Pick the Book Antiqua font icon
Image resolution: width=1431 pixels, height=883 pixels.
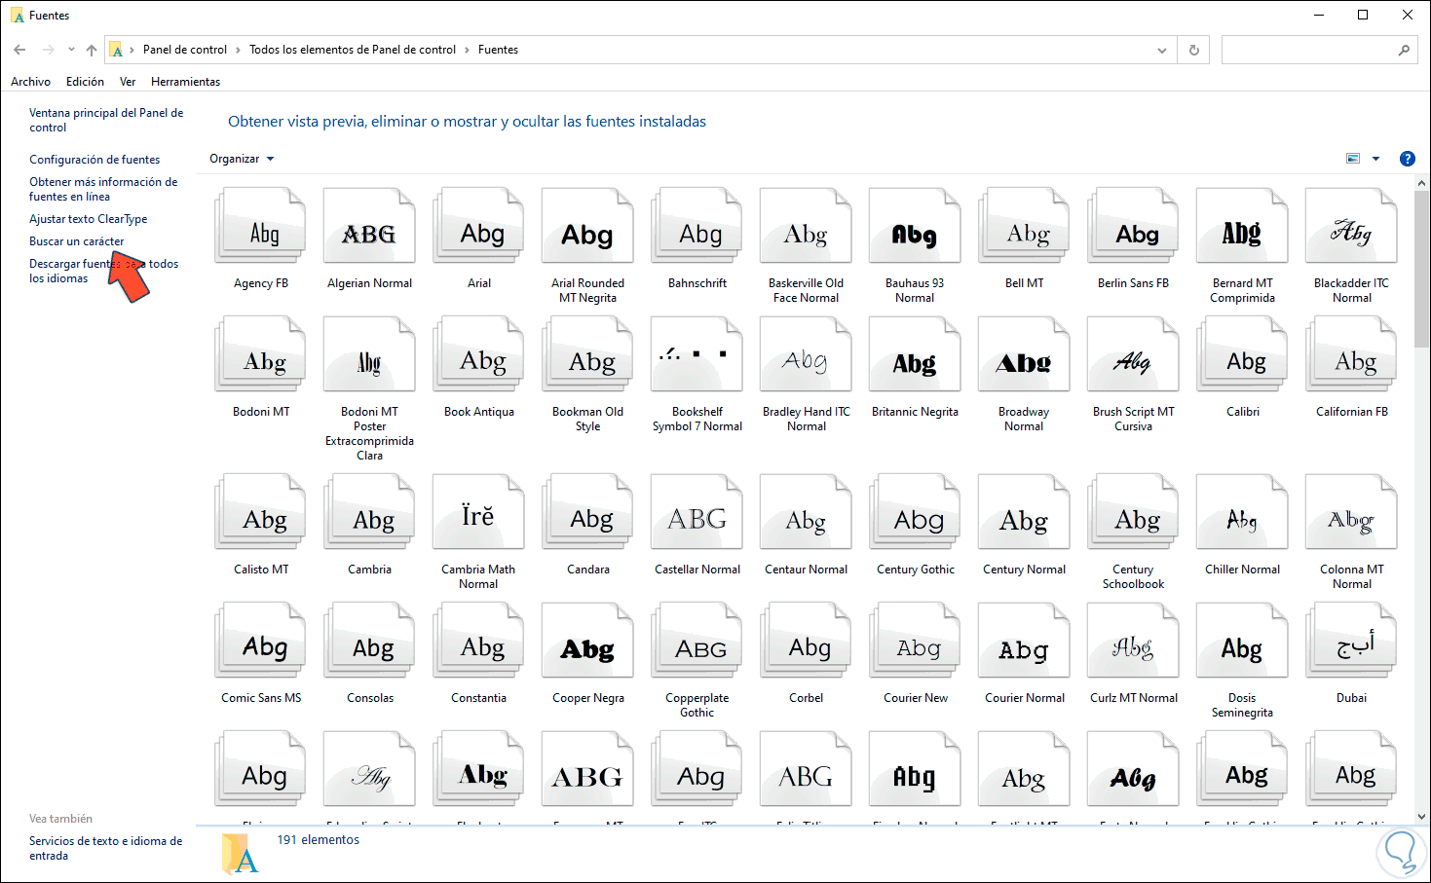(x=478, y=354)
